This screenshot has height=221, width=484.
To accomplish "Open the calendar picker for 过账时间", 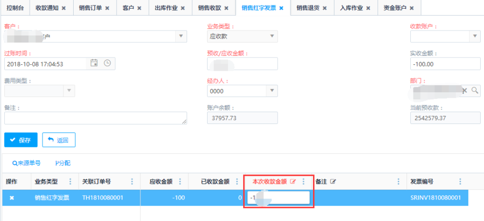I will [94, 63].
